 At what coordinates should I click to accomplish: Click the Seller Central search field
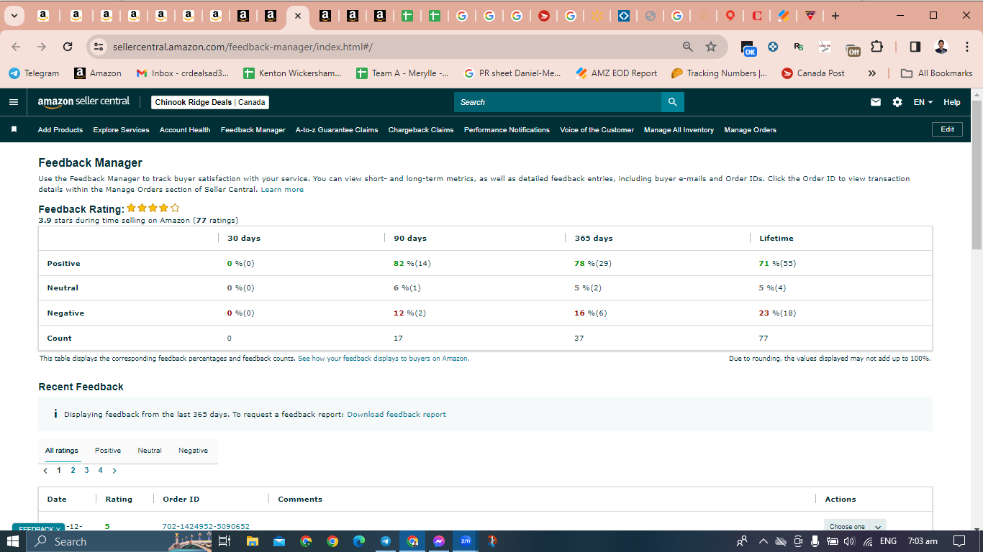[558, 102]
